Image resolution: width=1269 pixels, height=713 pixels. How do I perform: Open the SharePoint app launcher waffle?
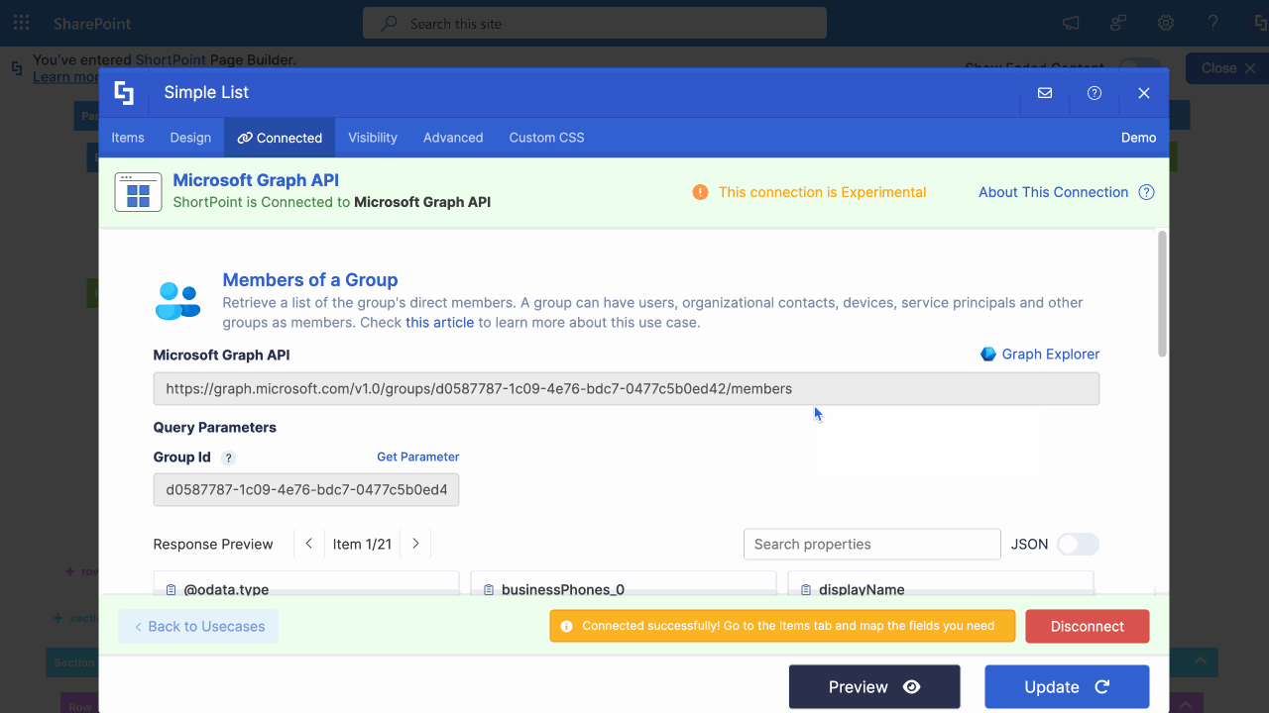[21, 23]
